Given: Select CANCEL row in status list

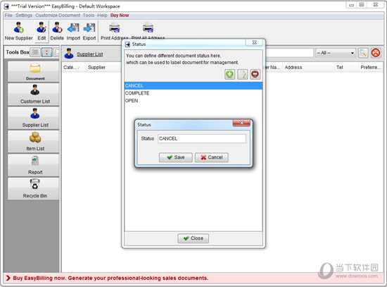Looking at the screenshot, I should 193,85.
